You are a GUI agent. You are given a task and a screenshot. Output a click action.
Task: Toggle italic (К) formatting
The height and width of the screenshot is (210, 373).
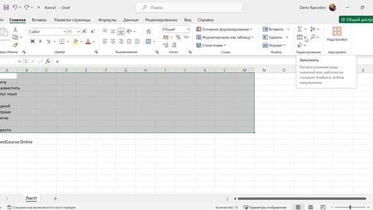(x=40, y=41)
